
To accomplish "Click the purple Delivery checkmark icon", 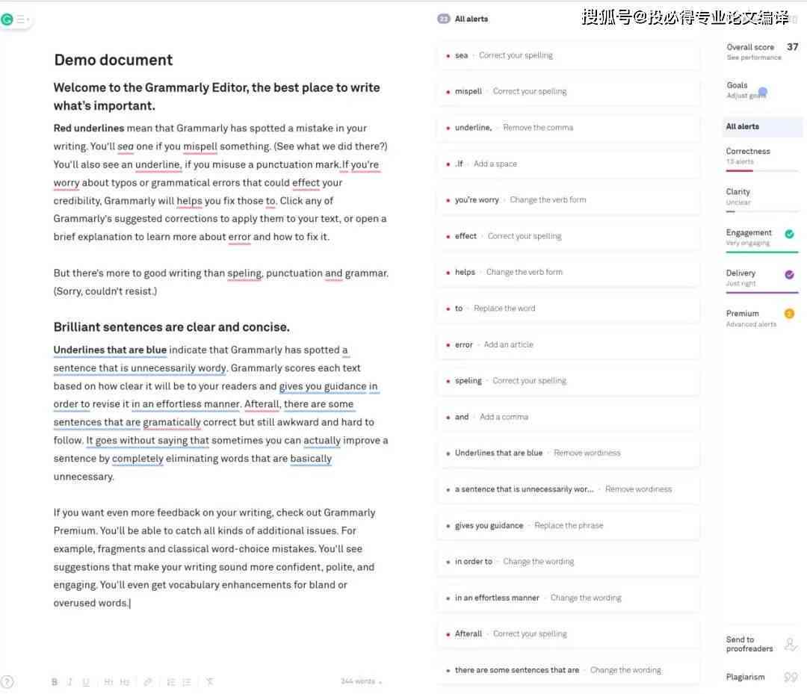I will click(789, 275).
